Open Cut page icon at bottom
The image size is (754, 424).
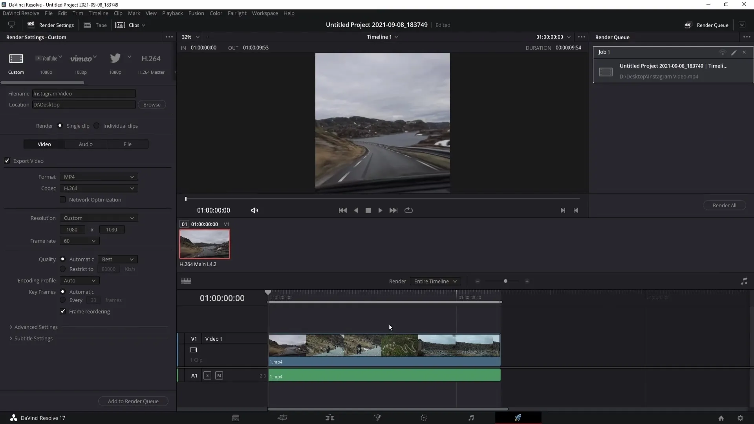click(283, 418)
